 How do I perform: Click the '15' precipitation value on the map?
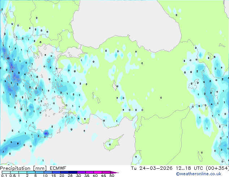[8, 58]
